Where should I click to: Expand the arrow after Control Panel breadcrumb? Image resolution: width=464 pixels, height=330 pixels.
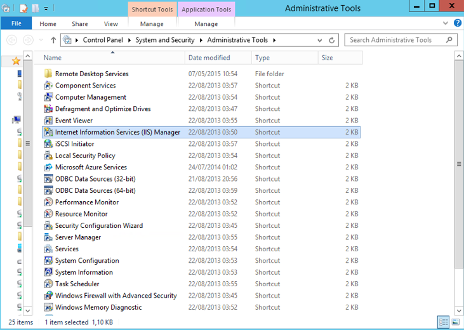click(129, 40)
